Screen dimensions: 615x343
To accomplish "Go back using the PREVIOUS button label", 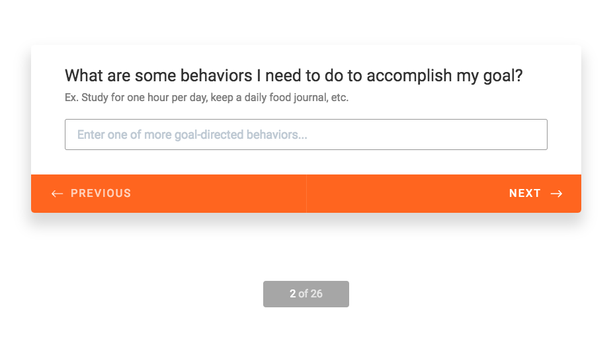I will pos(101,193).
